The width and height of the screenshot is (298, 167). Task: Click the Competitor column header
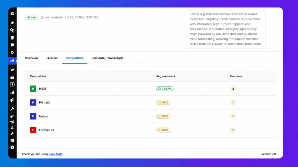point(38,76)
